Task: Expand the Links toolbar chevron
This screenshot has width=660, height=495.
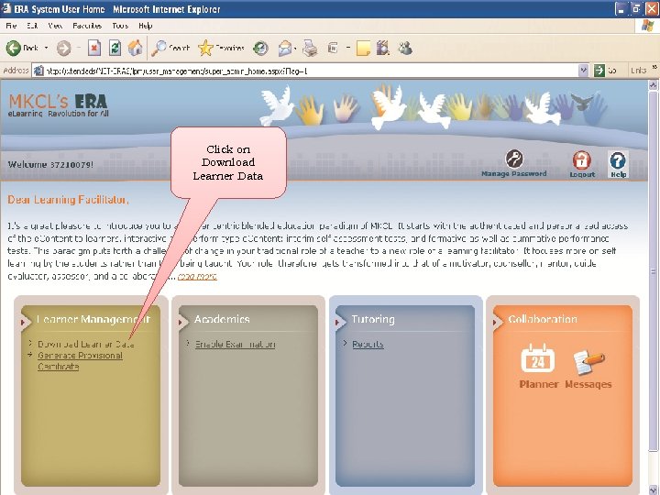Action: [x=654, y=67]
